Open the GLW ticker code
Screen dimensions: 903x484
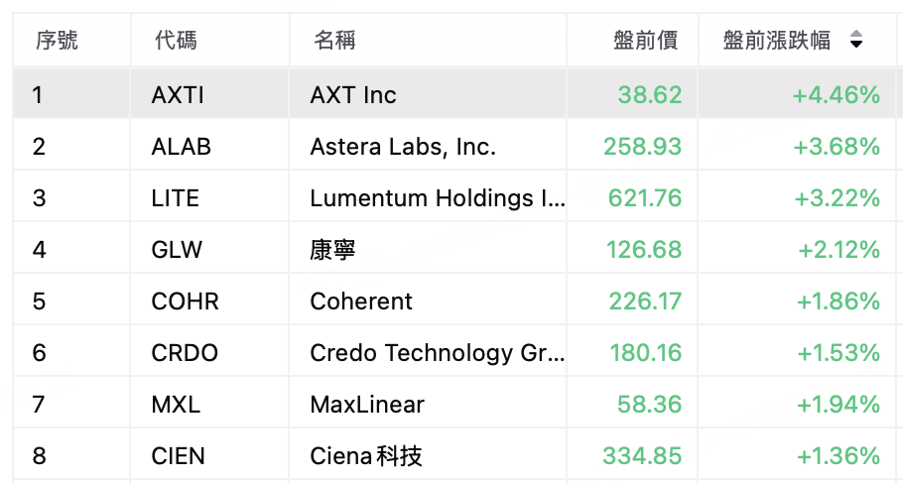(177, 250)
